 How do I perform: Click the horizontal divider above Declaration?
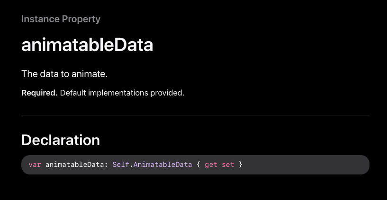click(196, 115)
